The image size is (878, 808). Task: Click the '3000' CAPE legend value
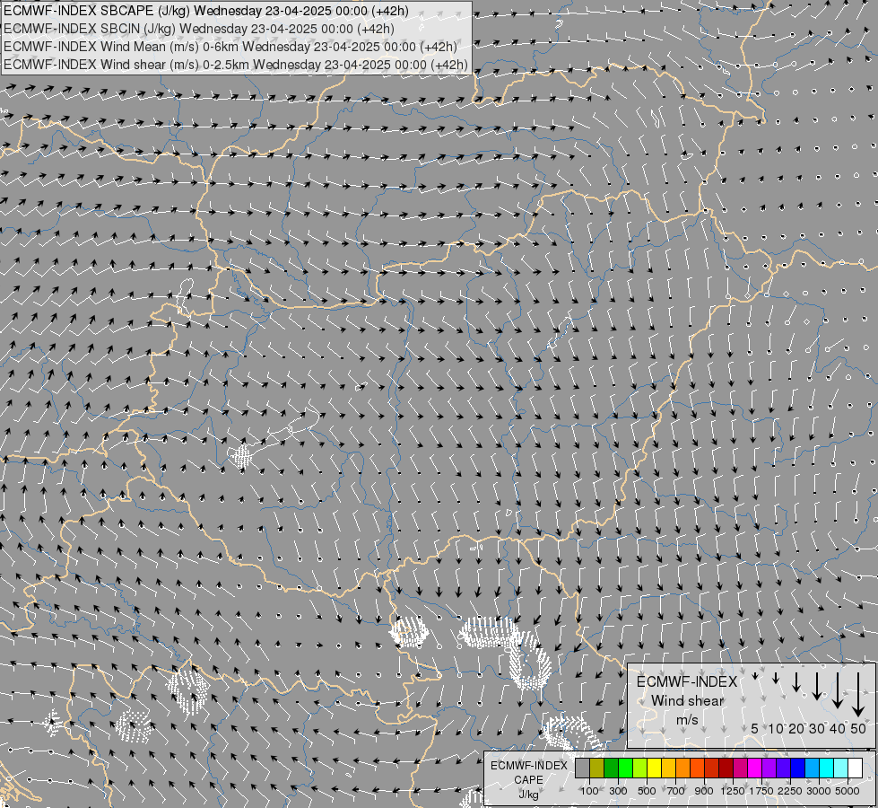819,791
